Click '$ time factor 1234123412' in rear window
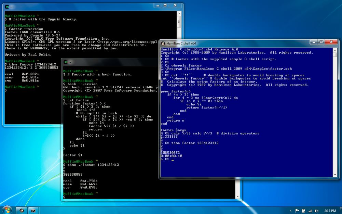This screenshot has height=214, width=342. 30,64
